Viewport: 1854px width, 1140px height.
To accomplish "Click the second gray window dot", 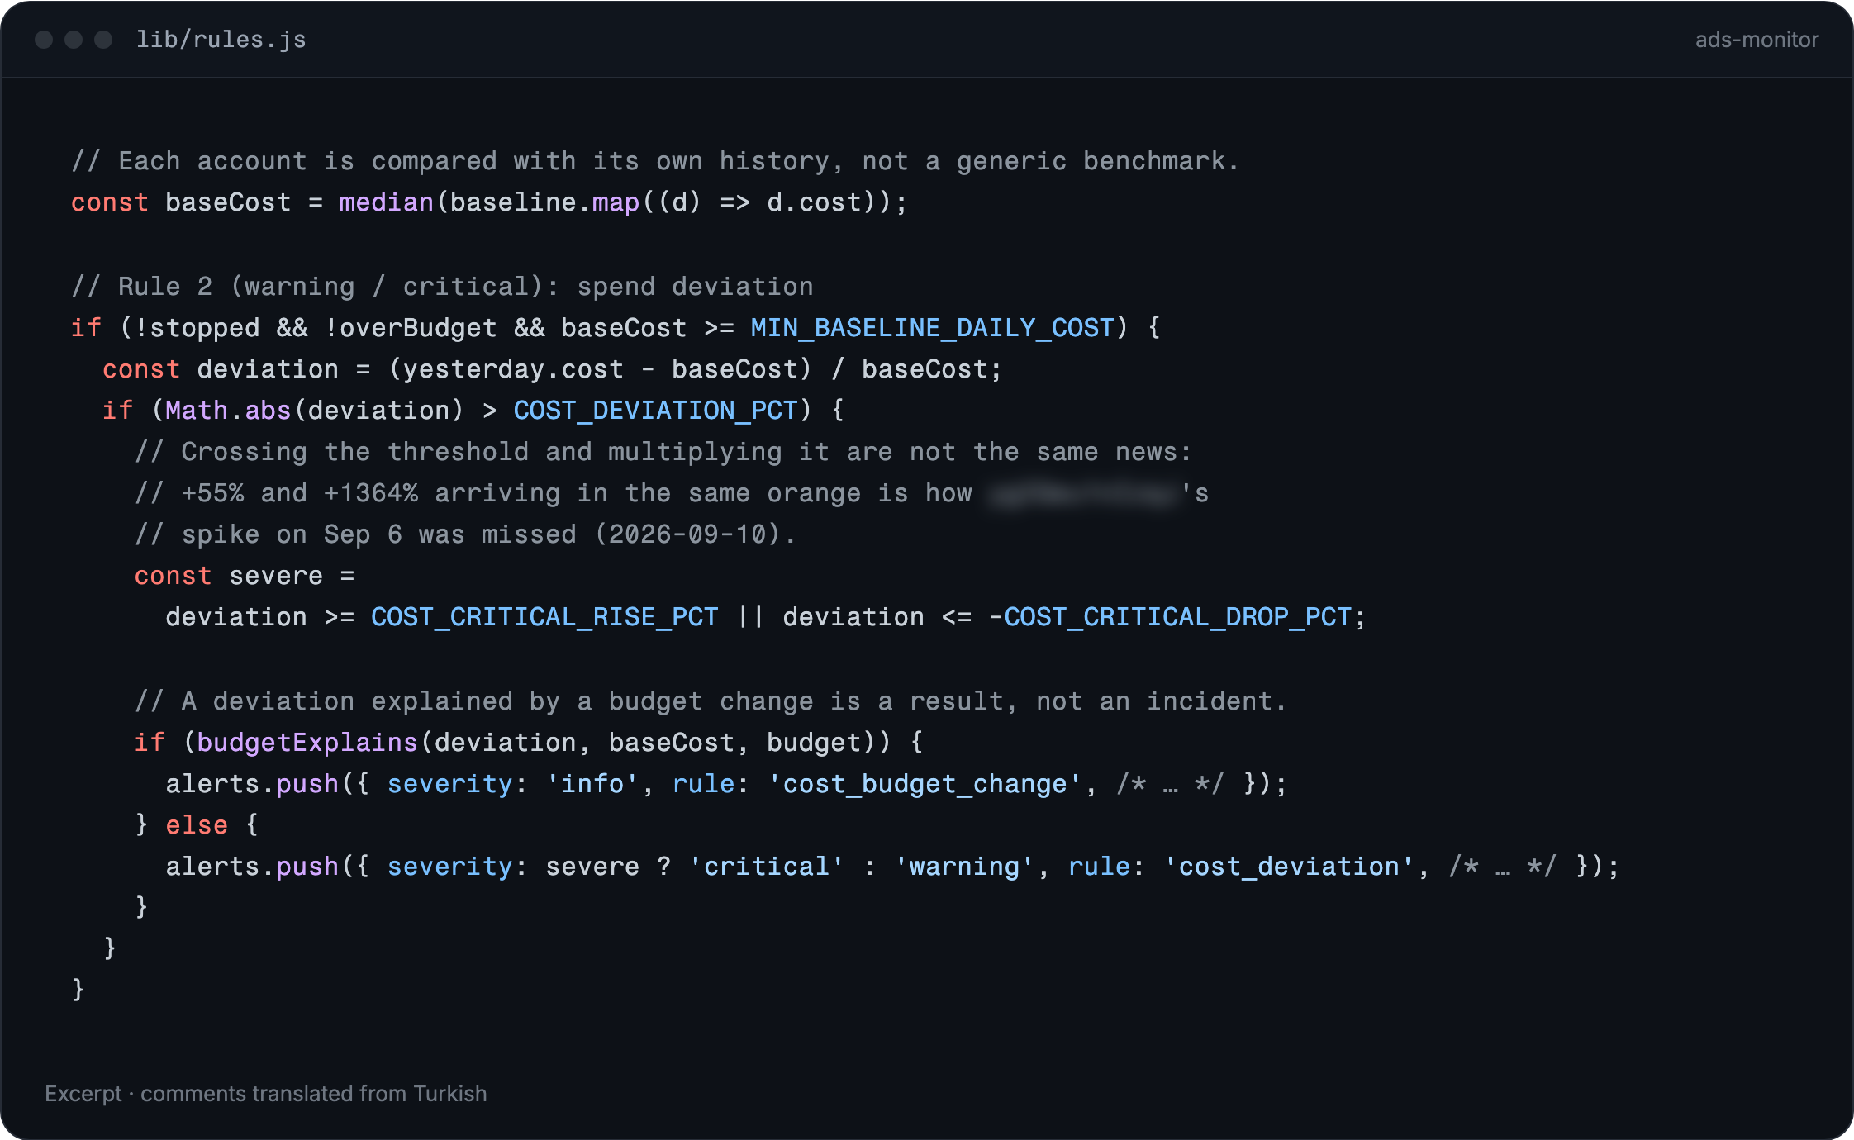I will point(74,40).
